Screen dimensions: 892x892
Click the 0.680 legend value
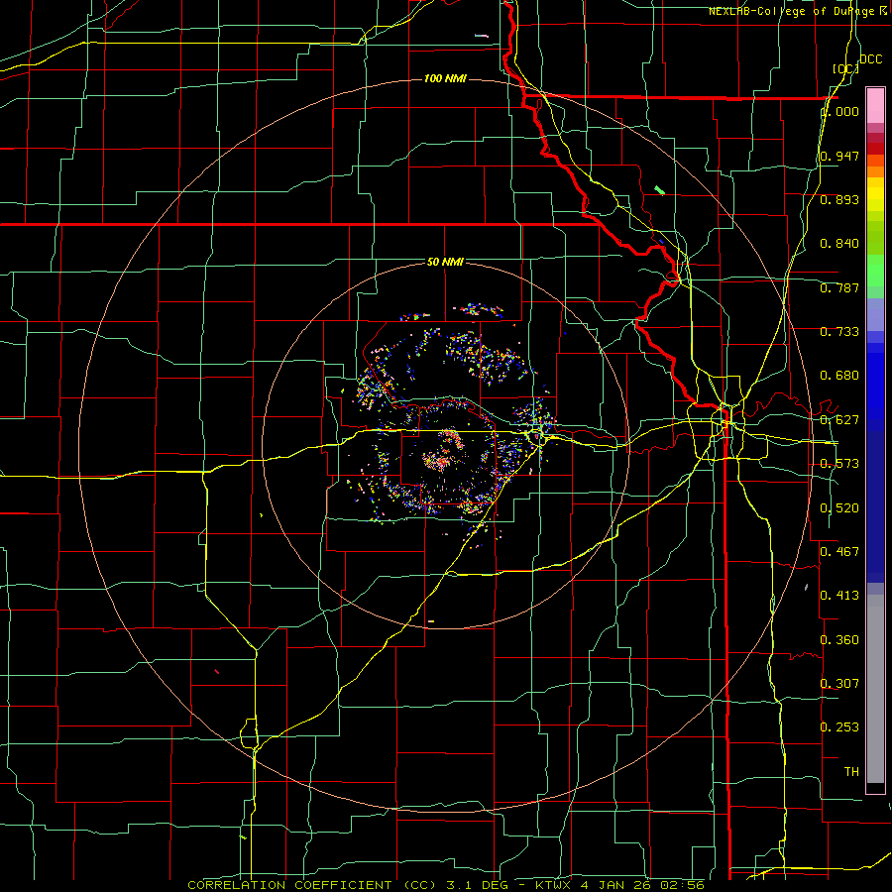tap(839, 376)
